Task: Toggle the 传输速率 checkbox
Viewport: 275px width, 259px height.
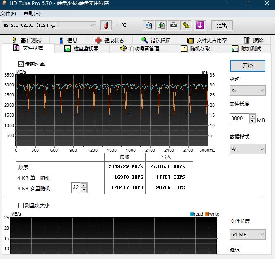Action: pyautogui.click(x=21, y=64)
